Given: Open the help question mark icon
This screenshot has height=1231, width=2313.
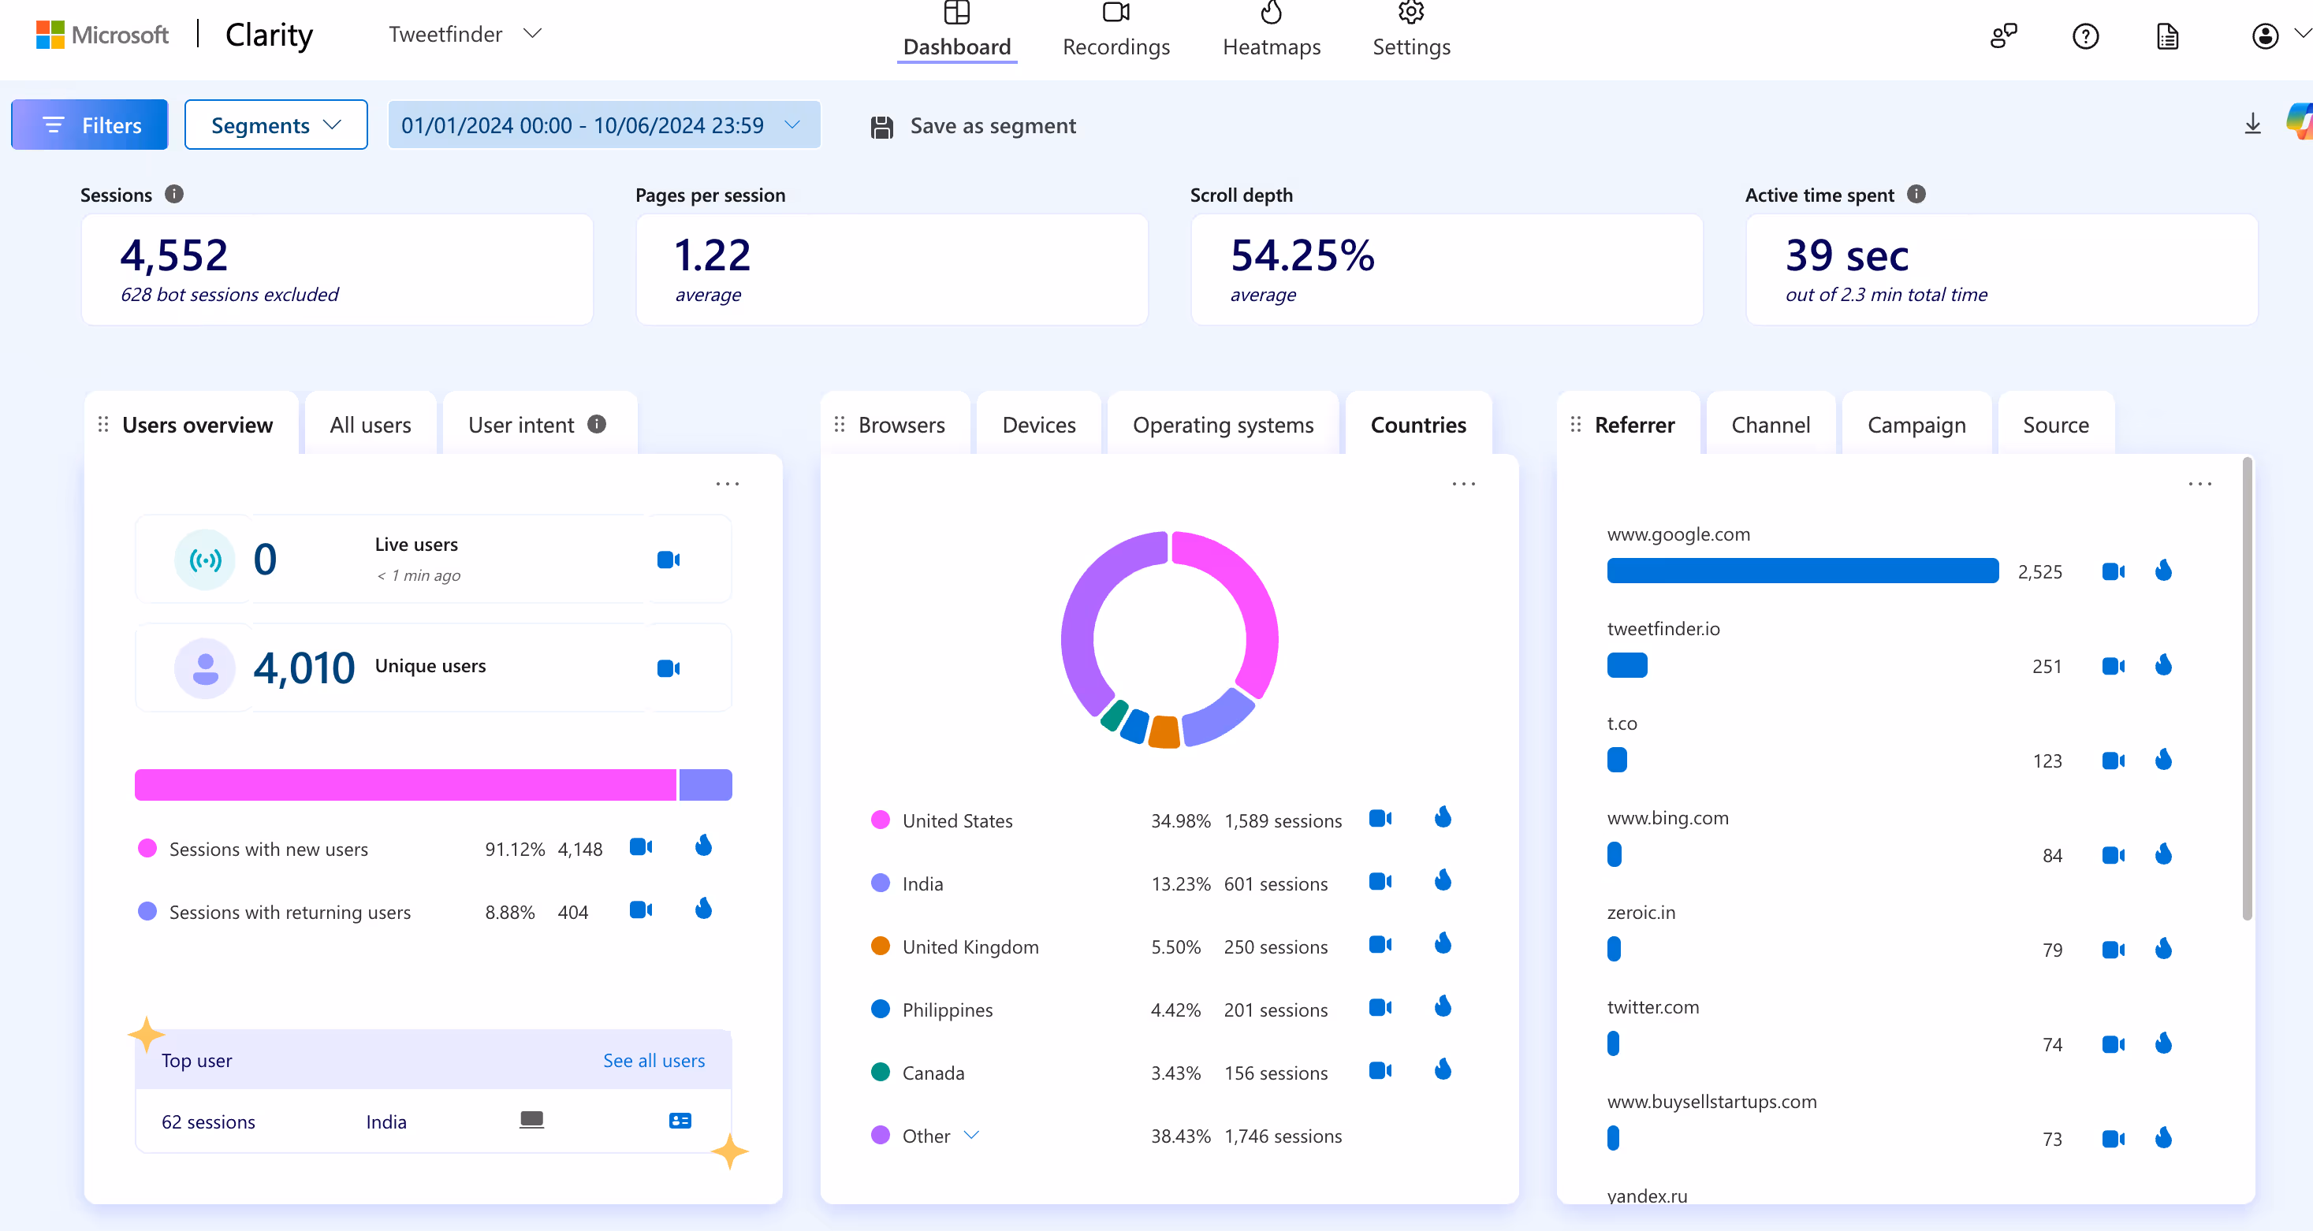Looking at the screenshot, I should pyautogui.click(x=2085, y=37).
